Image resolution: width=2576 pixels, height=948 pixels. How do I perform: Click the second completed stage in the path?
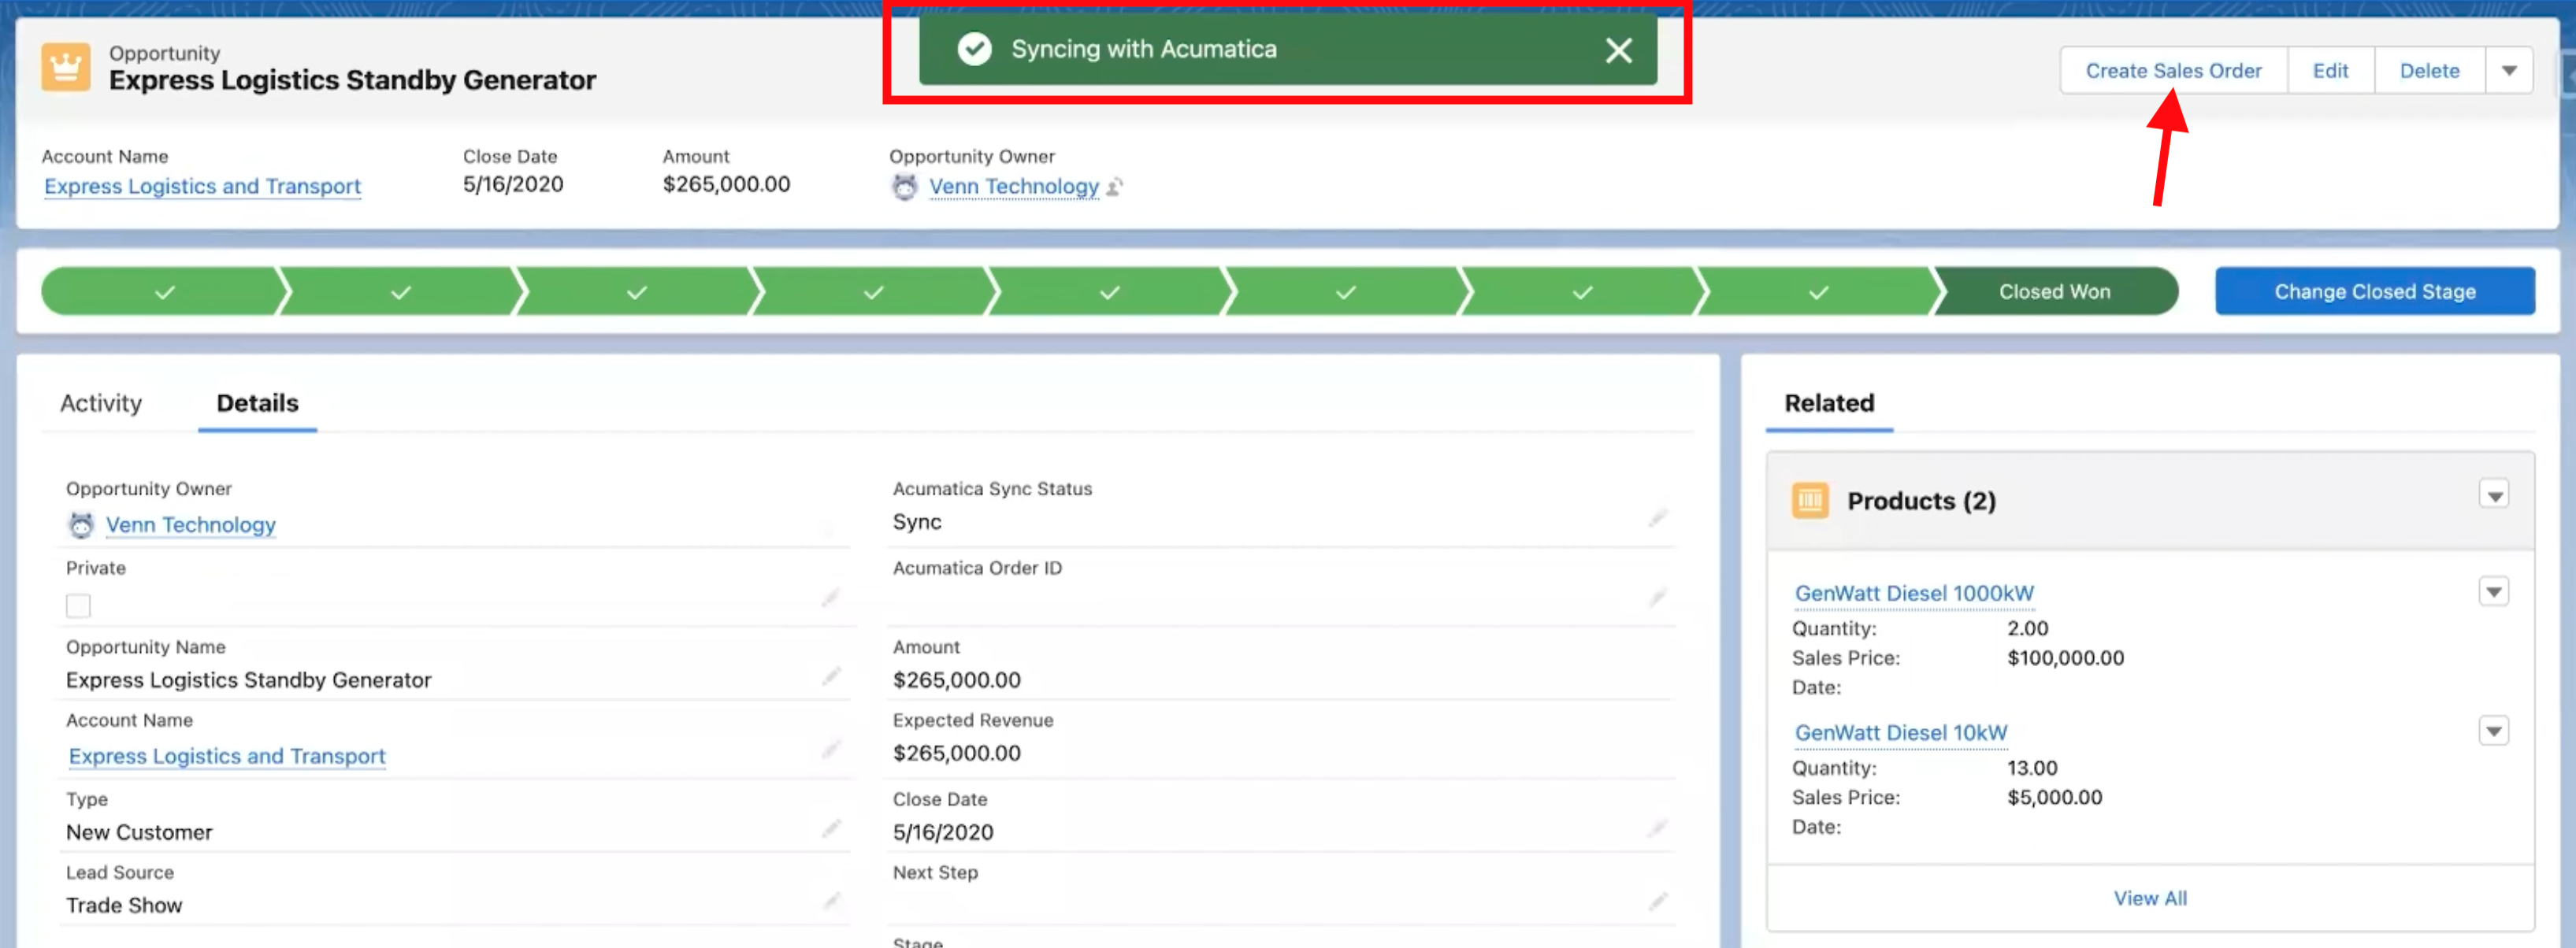pos(400,292)
